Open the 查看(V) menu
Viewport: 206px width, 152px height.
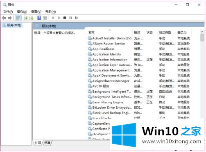pyautogui.click(x=36, y=12)
